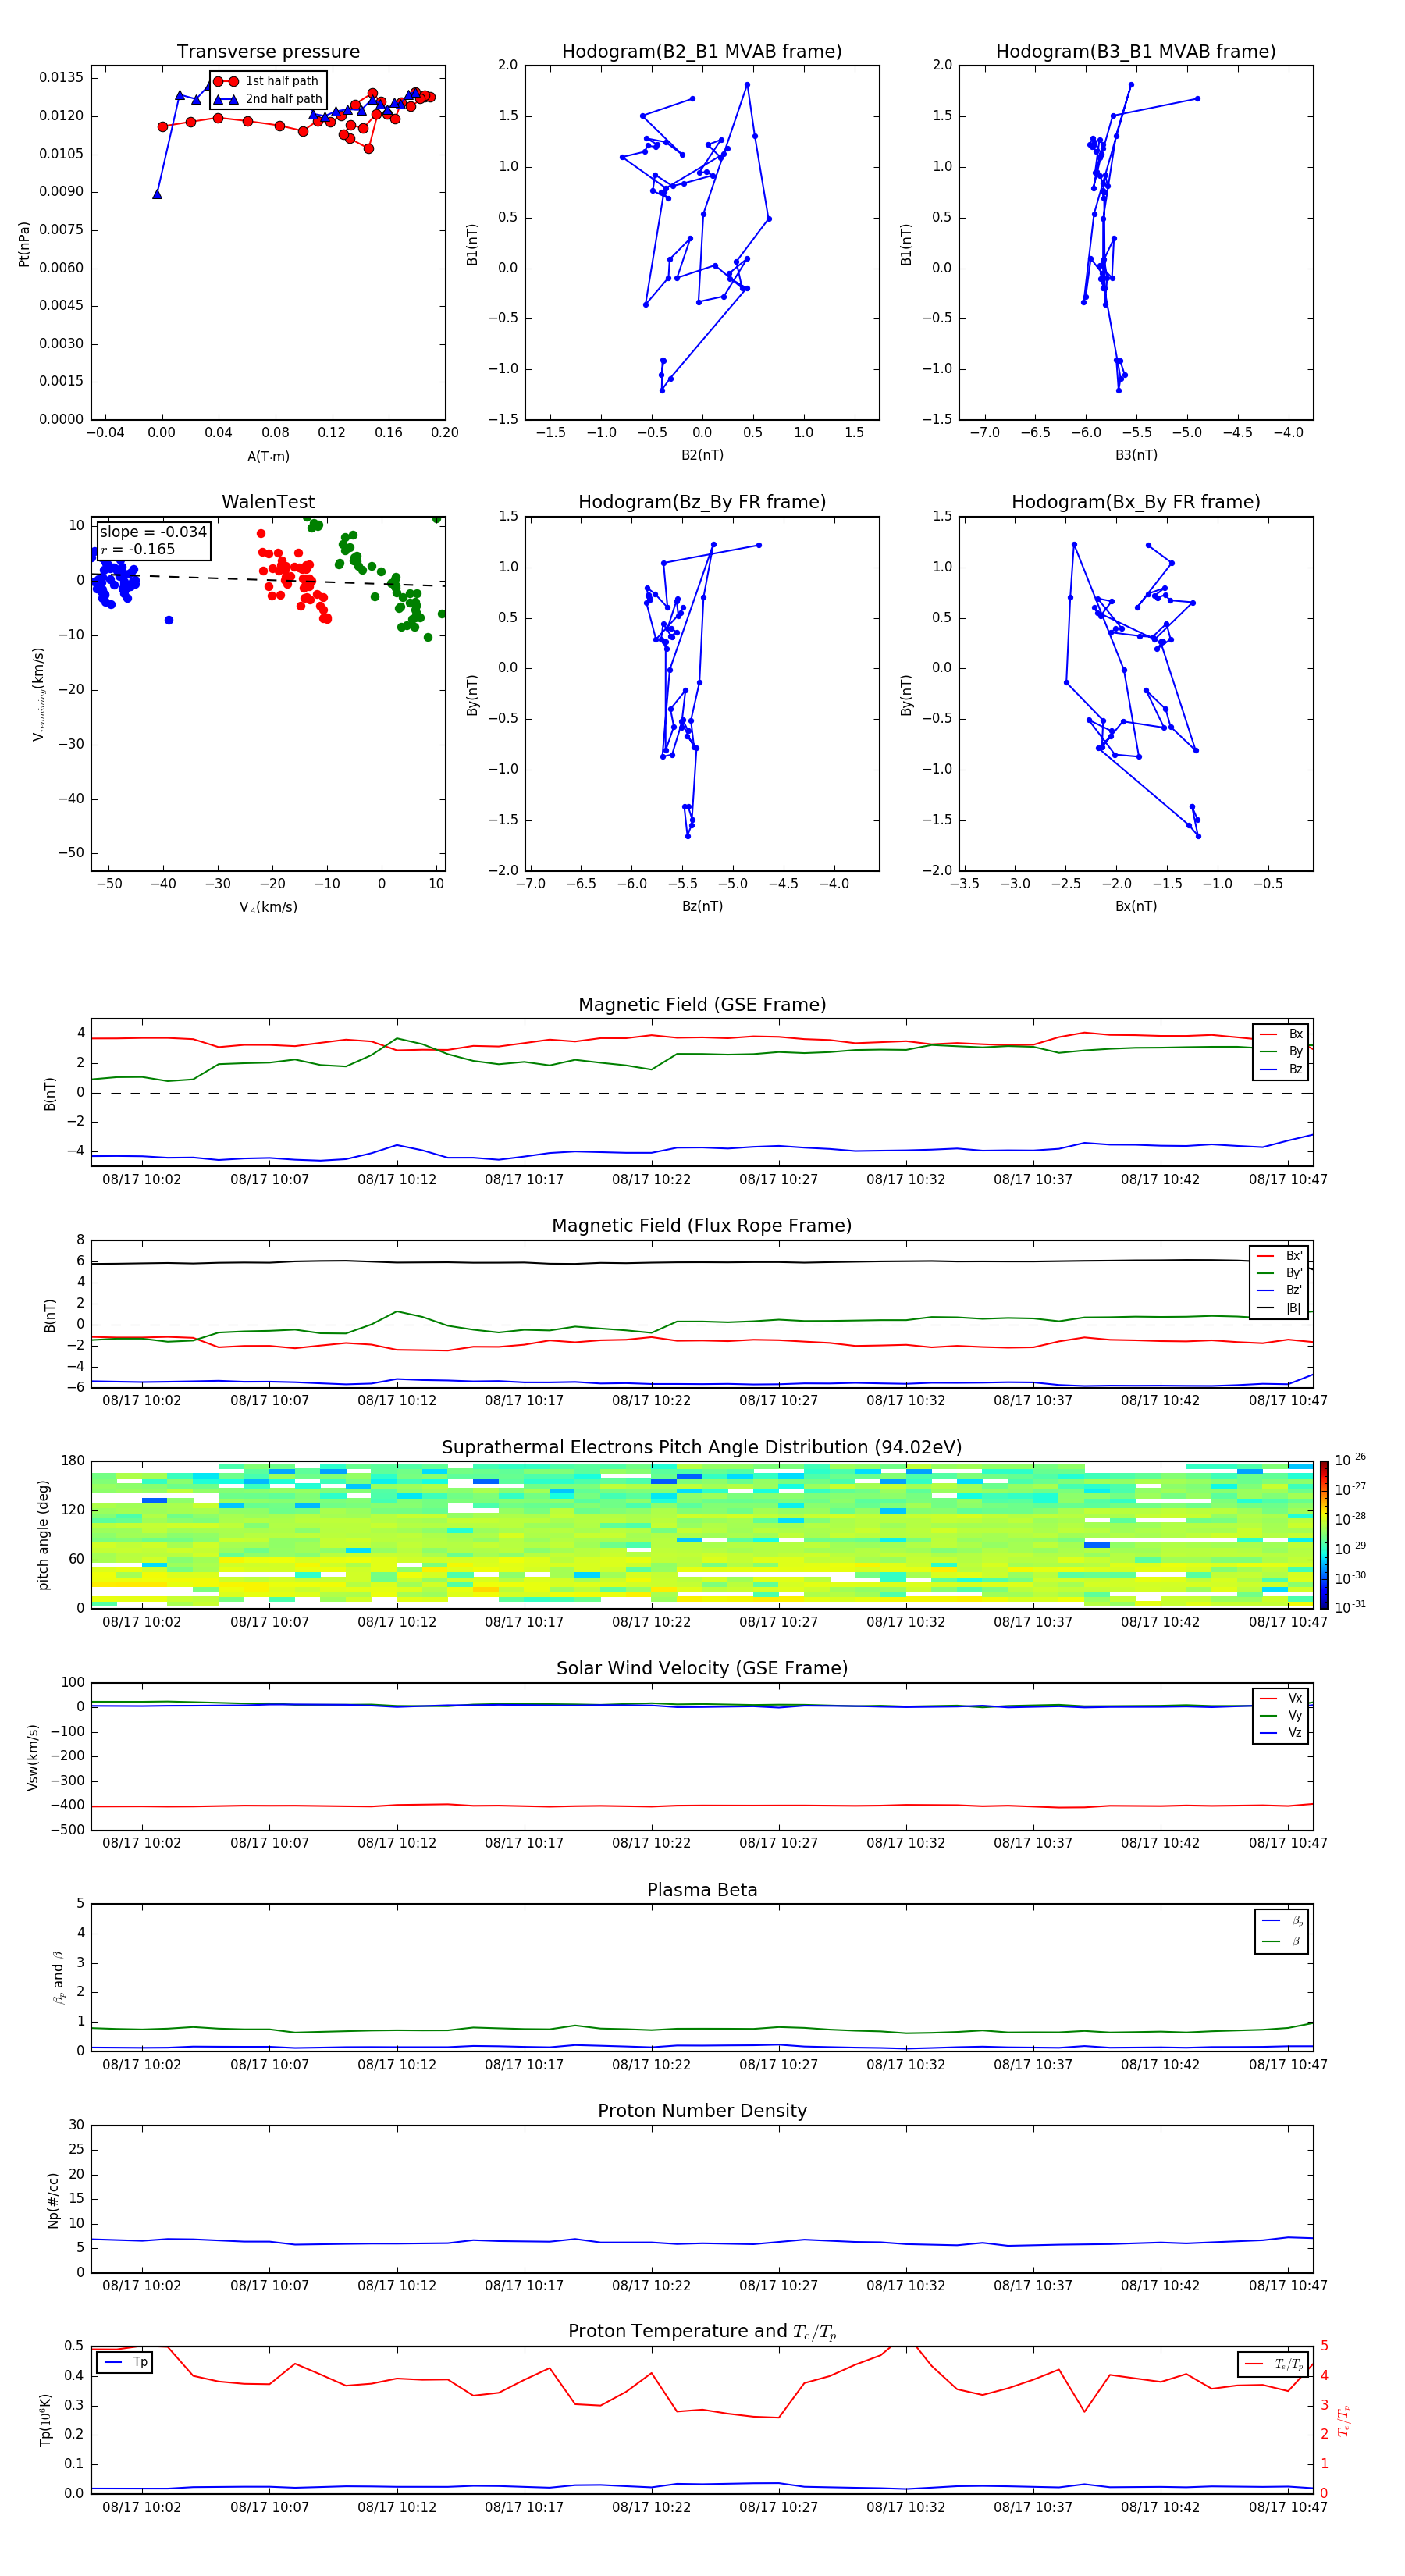
Task: Click '08/17 10:22' tick in Plasma Beta panel
Action: click(x=651, y=2064)
